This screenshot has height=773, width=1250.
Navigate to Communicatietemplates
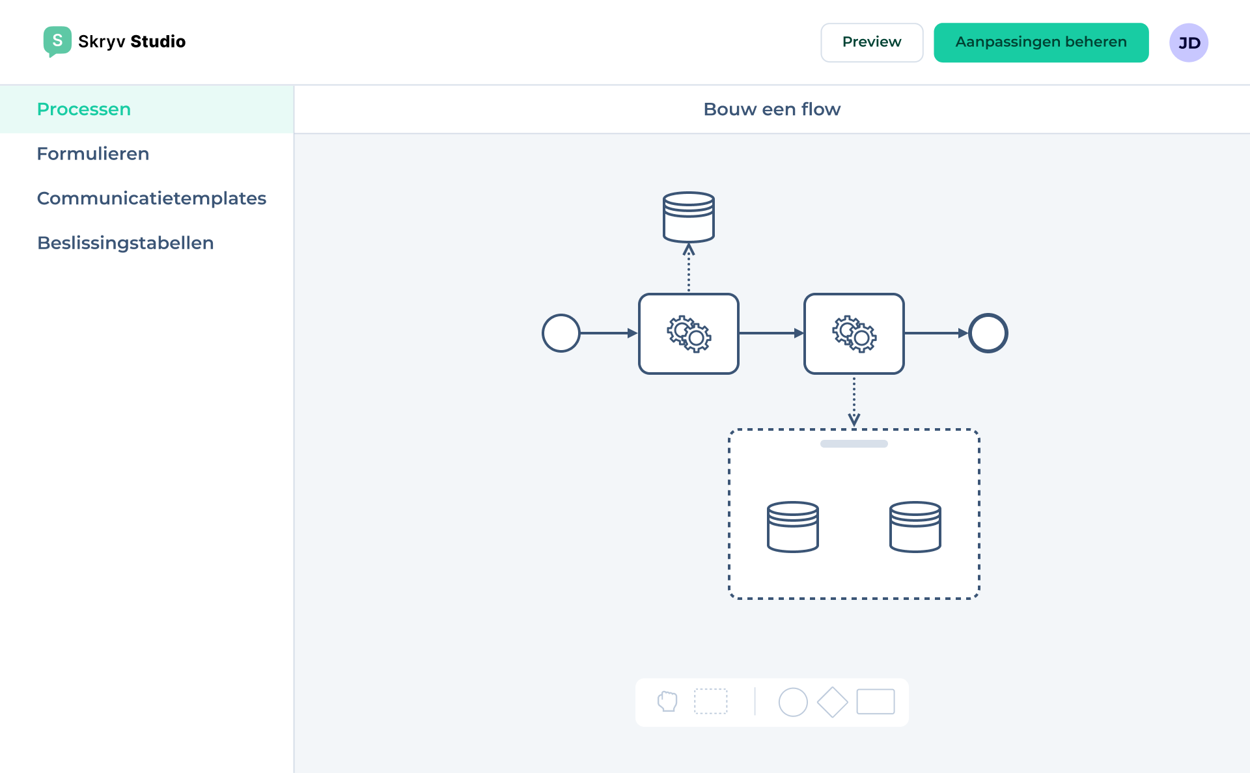(x=152, y=198)
